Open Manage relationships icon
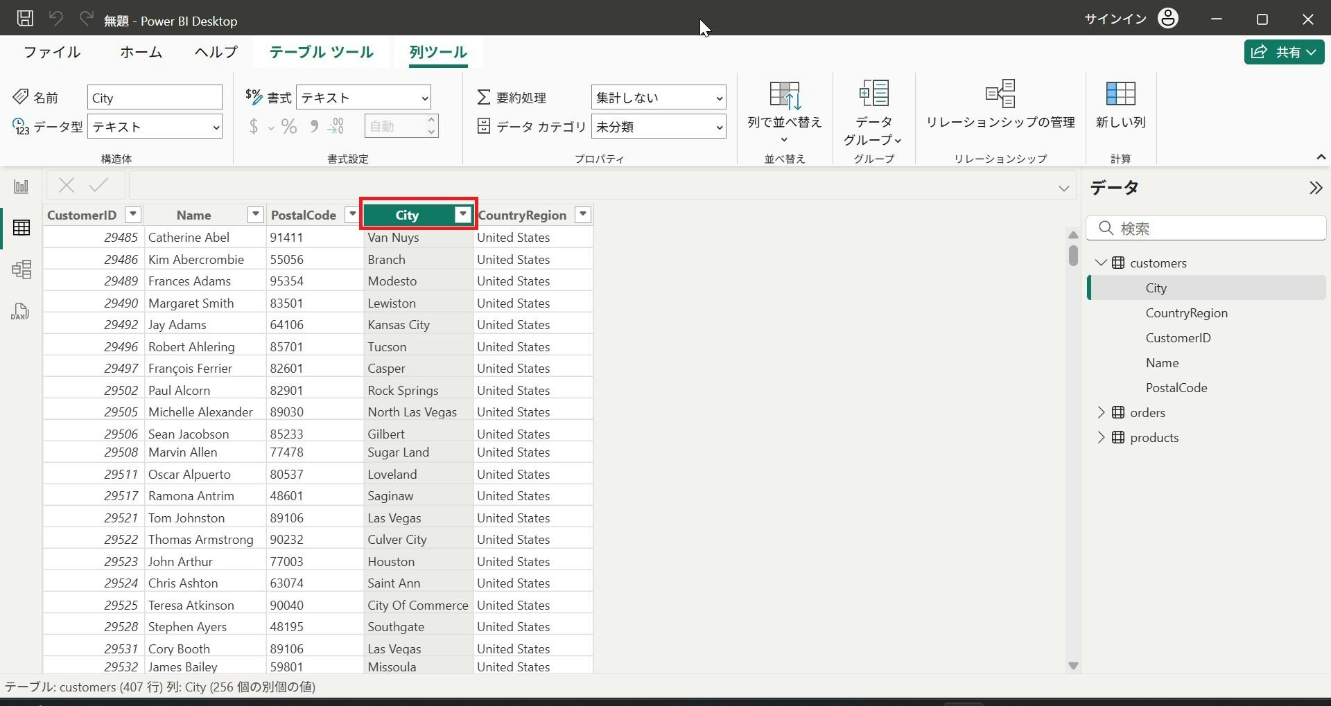The image size is (1331, 706). click(1000, 94)
